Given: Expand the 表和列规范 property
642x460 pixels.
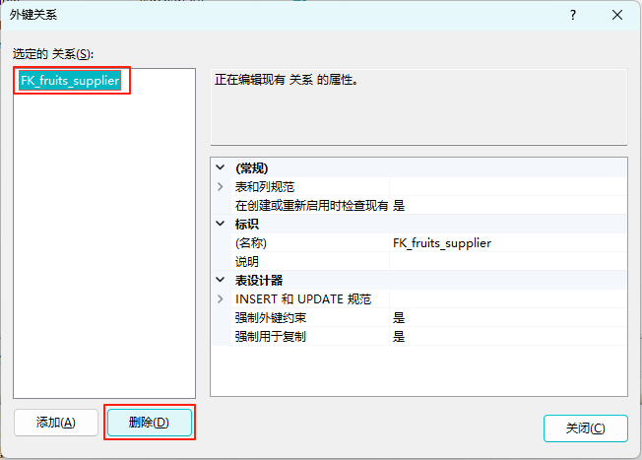Looking at the screenshot, I should (x=221, y=187).
